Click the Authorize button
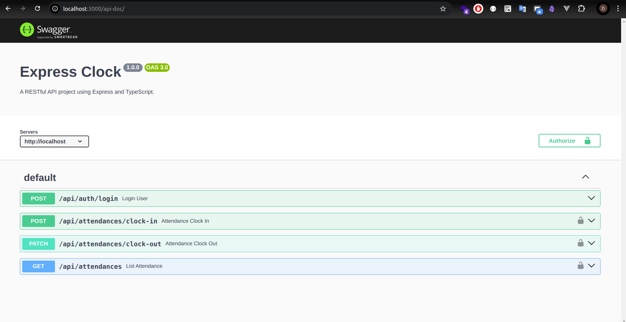 pyautogui.click(x=569, y=140)
